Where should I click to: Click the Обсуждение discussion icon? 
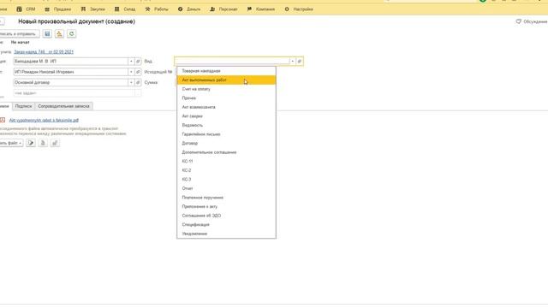(x=518, y=21)
